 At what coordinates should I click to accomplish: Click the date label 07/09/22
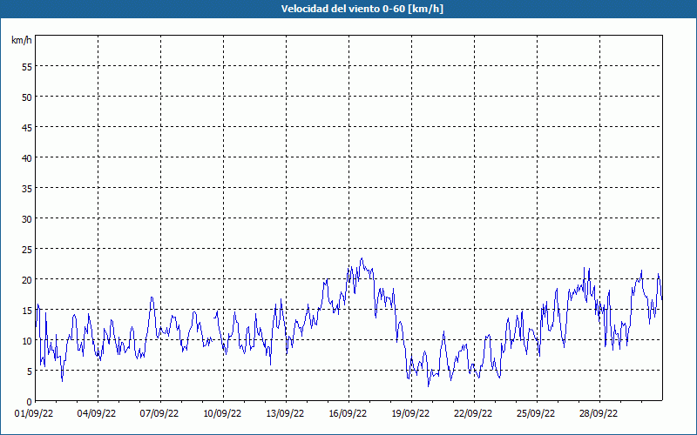tap(159, 414)
